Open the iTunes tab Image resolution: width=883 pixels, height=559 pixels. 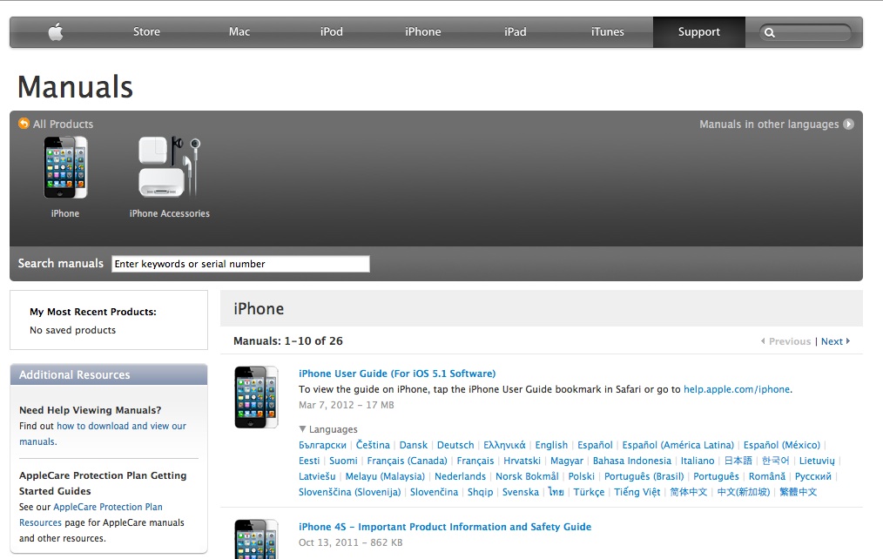[608, 32]
